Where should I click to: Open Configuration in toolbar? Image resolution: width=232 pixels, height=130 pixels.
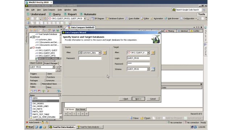(187, 18)
